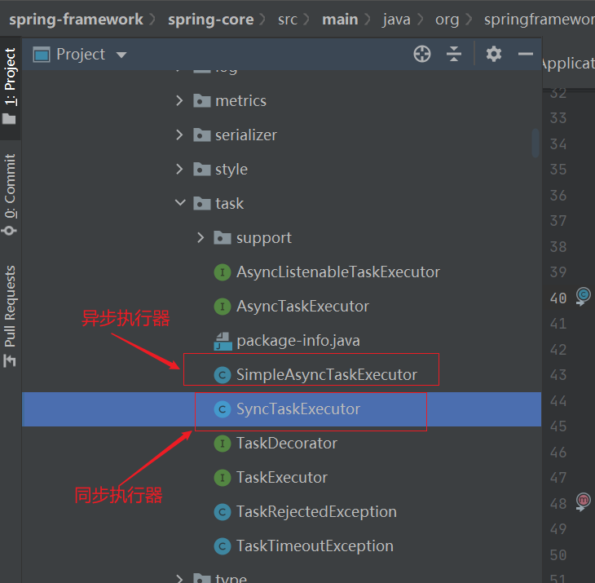Image resolution: width=595 pixels, height=583 pixels.
Task: Click the Project tree vertical scrollbar
Action: (x=535, y=143)
